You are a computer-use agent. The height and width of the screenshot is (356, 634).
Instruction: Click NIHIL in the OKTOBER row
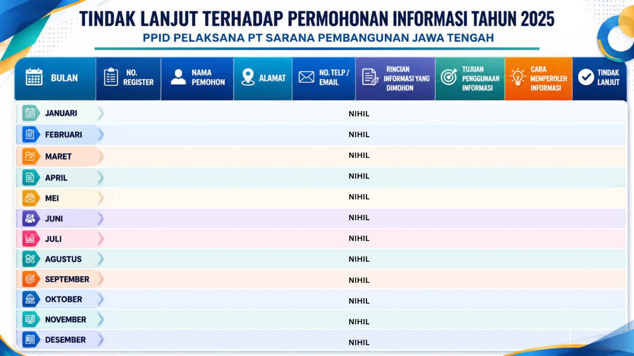pyautogui.click(x=359, y=301)
